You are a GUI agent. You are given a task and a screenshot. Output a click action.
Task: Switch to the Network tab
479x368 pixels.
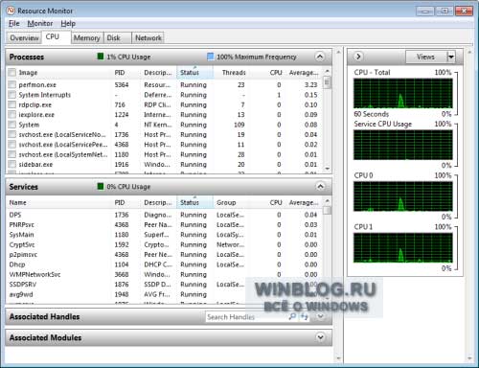[x=148, y=38]
